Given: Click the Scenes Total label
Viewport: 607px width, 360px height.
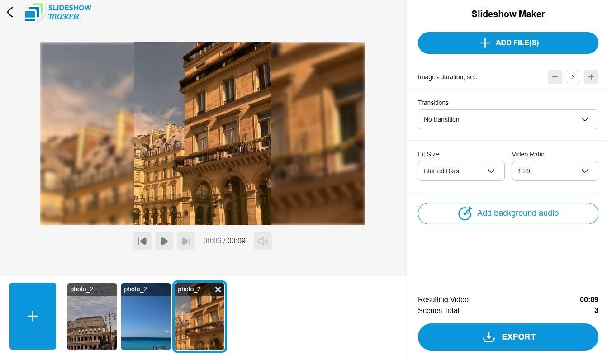Looking at the screenshot, I should click(439, 311).
